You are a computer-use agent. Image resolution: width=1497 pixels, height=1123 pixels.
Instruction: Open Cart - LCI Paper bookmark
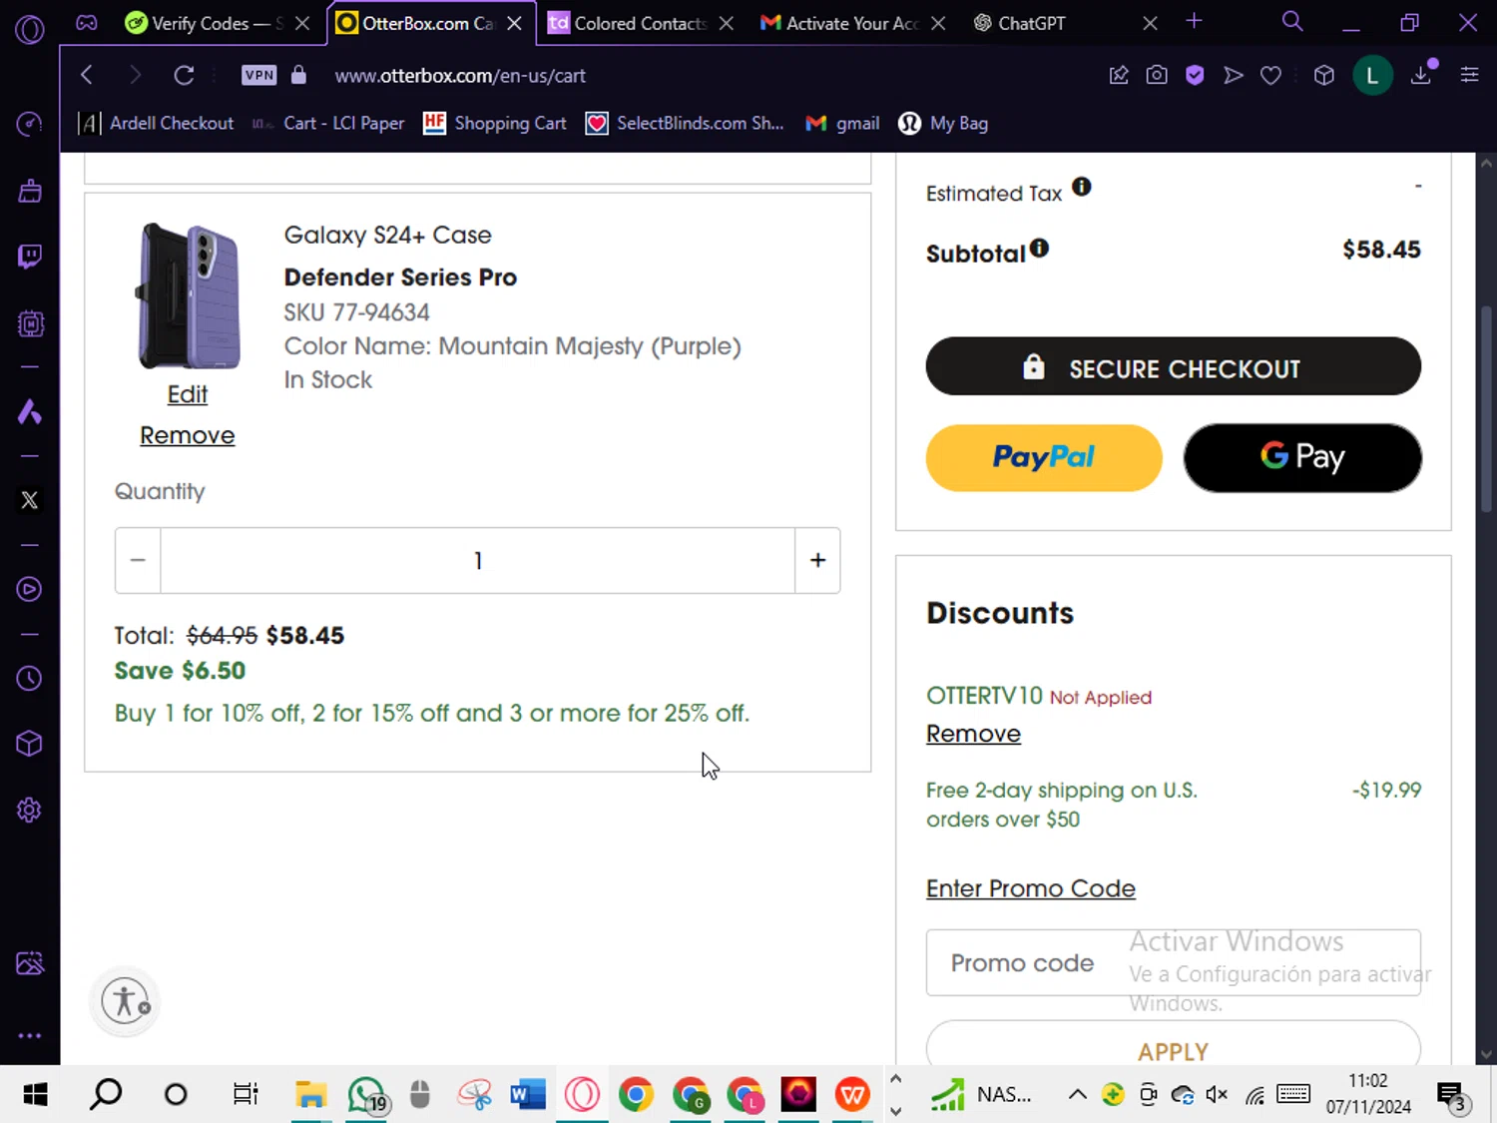tap(328, 123)
